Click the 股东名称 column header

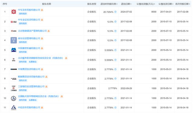pyautogui.click(x=46, y=4)
